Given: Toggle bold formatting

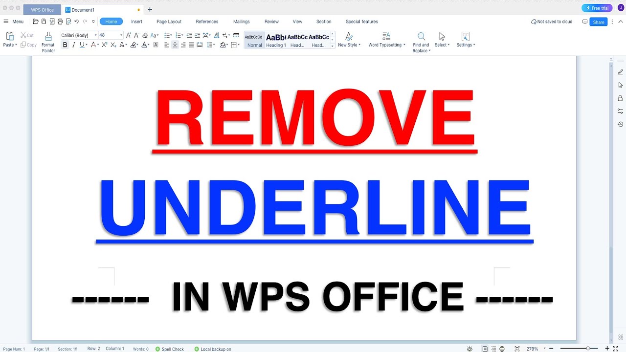Looking at the screenshot, I should [65, 45].
